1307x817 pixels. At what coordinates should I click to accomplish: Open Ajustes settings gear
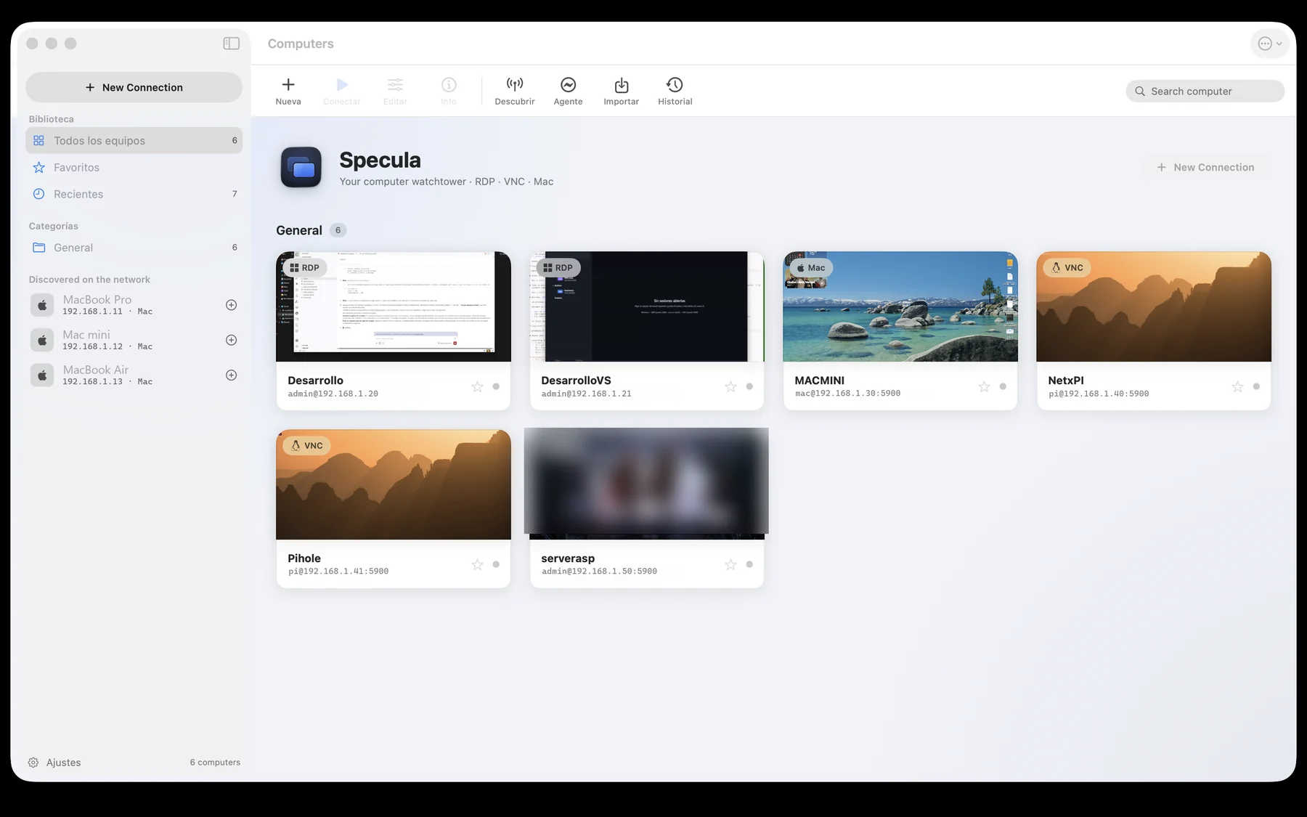tap(33, 763)
